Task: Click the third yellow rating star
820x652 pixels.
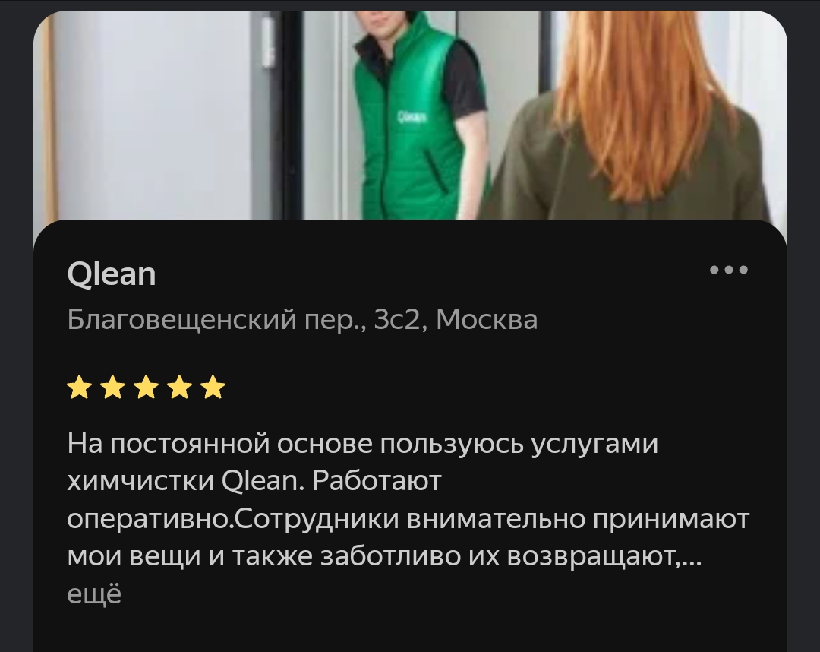Action: pos(147,388)
